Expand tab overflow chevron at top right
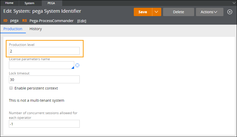The image size is (237, 137). click(x=234, y=3)
